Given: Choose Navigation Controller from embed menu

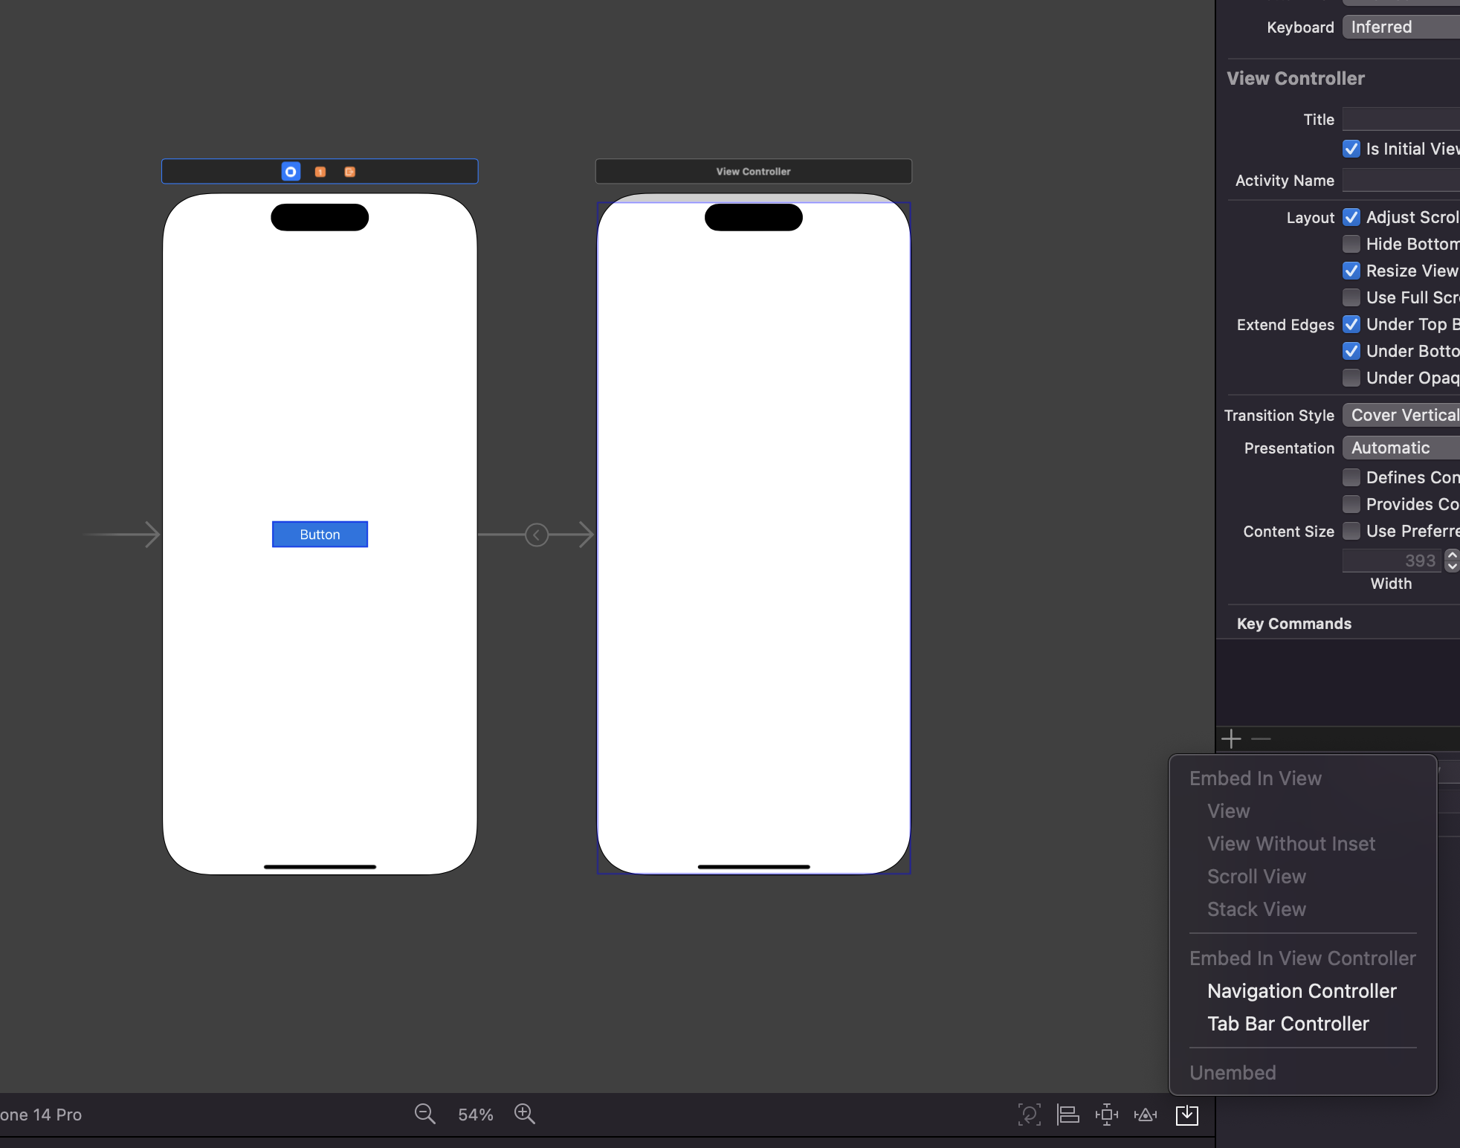Looking at the screenshot, I should click(1302, 991).
